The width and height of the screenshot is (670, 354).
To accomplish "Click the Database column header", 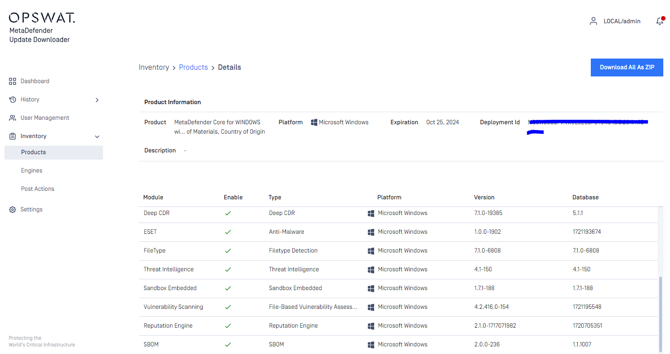I will coord(585,197).
